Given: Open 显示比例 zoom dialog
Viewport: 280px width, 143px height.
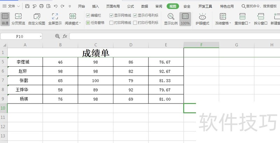Looking at the screenshot, I should (171, 19).
